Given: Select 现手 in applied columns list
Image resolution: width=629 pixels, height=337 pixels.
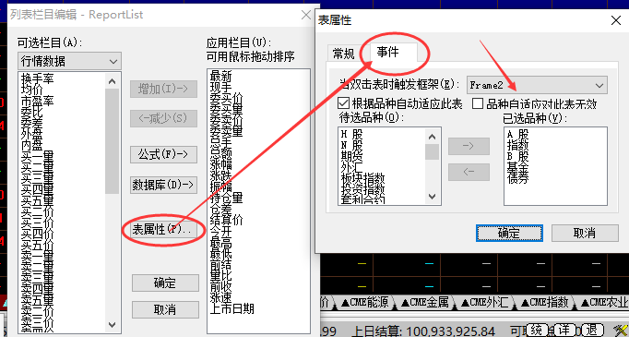Looking at the screenshot, I should point(220,87).
